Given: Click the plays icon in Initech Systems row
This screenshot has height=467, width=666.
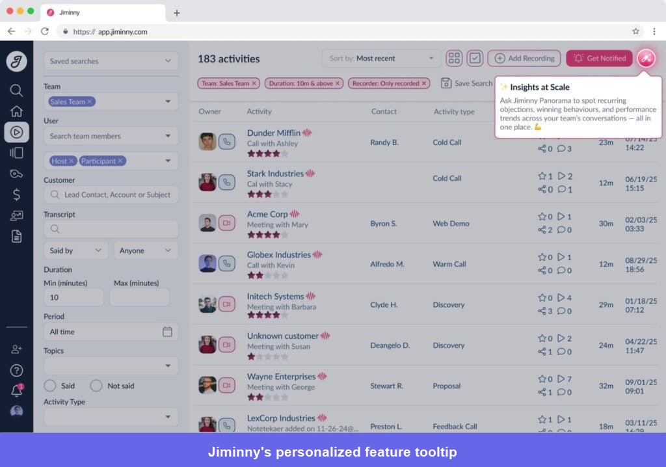Looking at the screenshot, I should 561,297.
